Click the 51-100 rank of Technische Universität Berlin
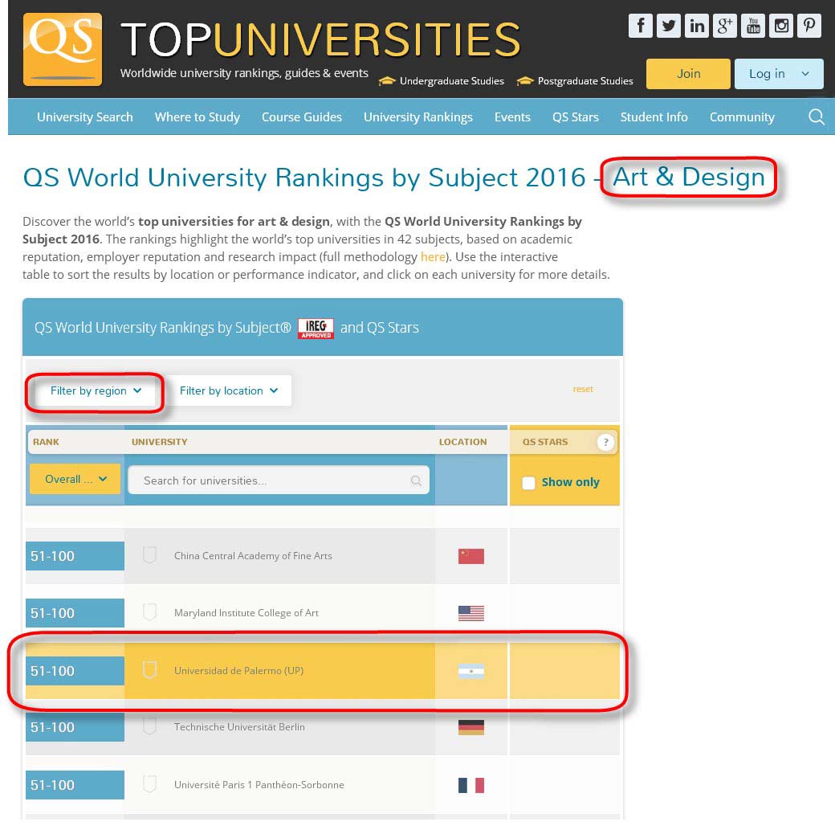 coord(75,727)
